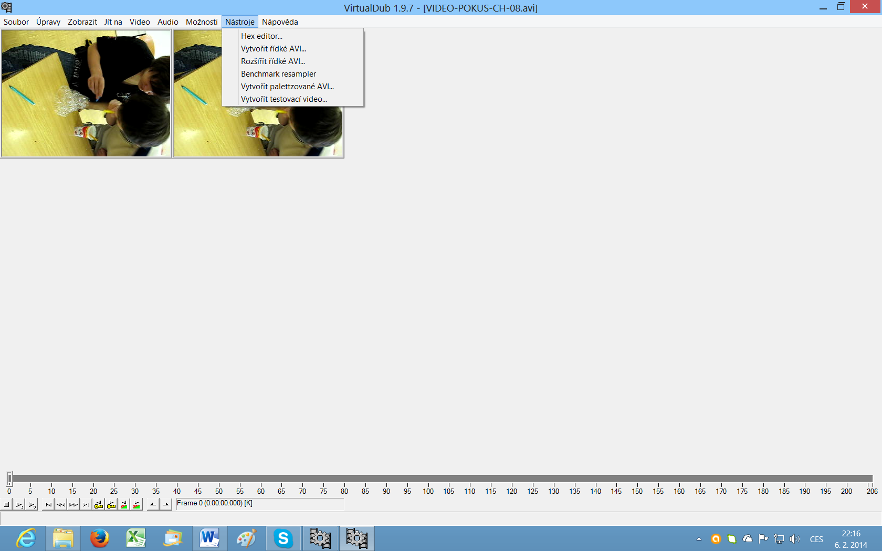Open the Jít na menu
This screenshot has width=882, height=551.
click(113, 22)
